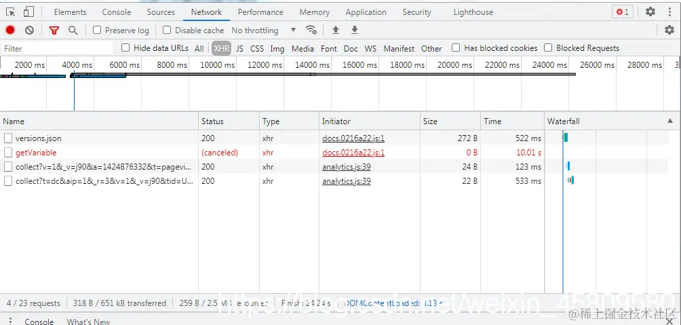Toggle the red filter funnel icon
The image size is (681, 325).
coord(54,30)
